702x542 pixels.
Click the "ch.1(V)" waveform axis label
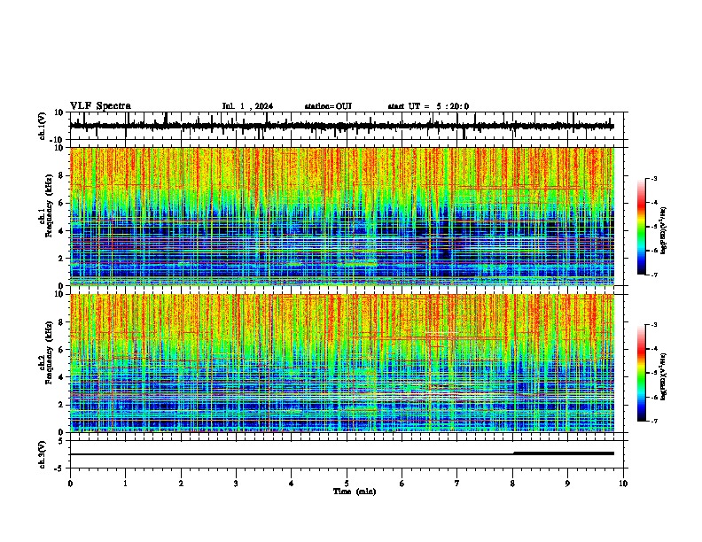(x=43, y=126)
